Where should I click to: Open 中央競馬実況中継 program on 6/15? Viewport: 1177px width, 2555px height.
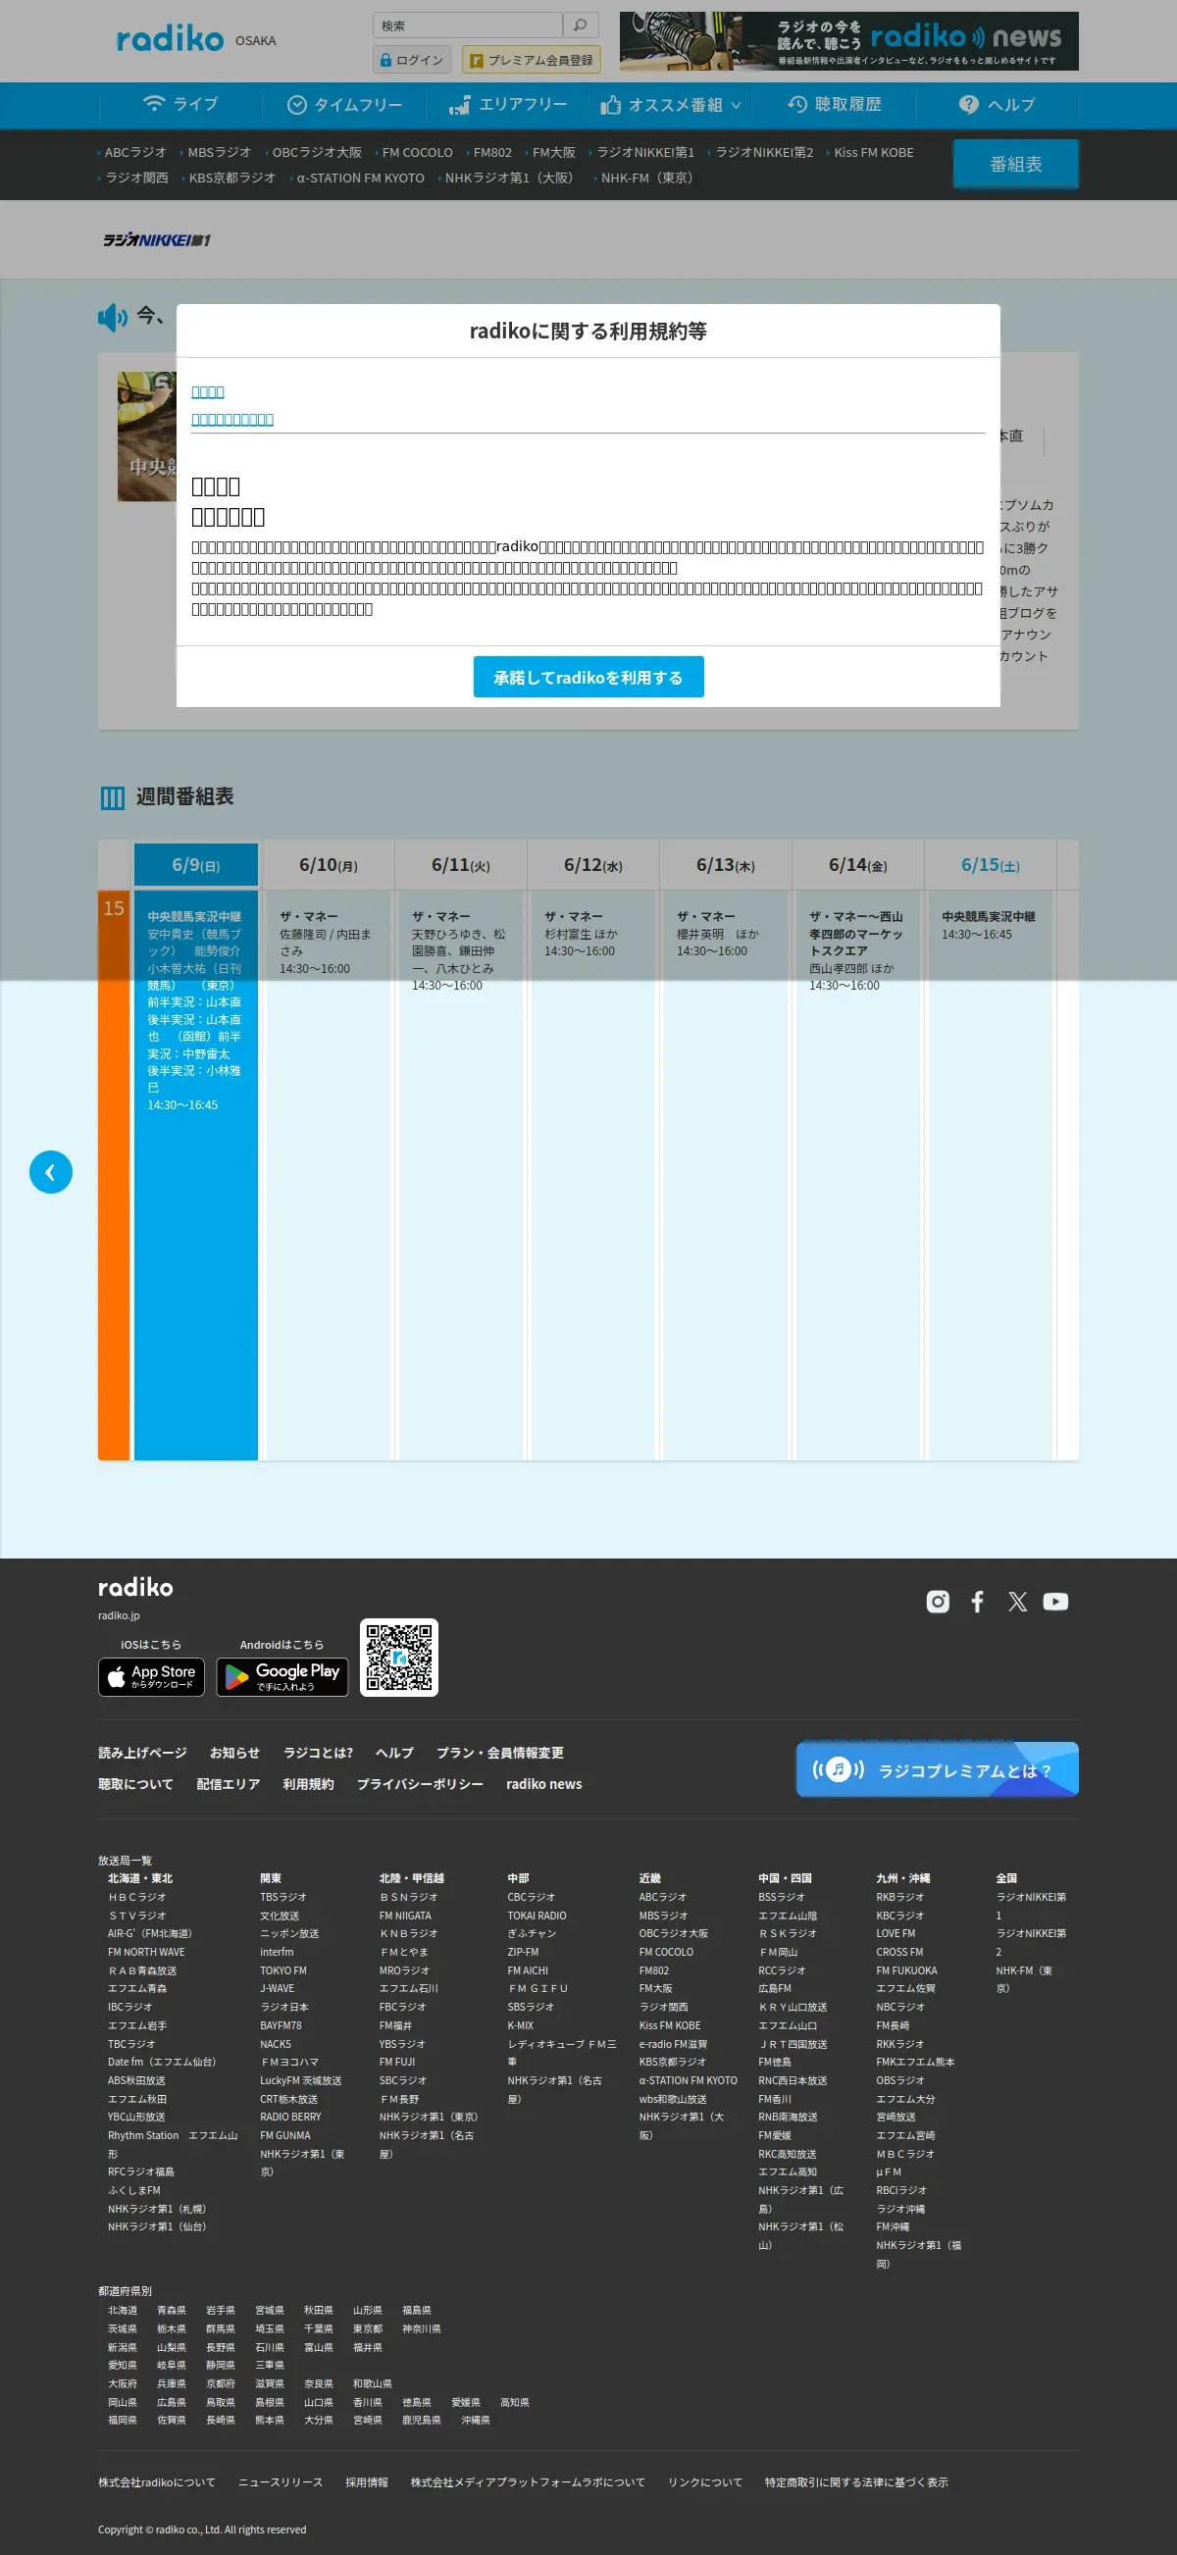pos(990,1175)
